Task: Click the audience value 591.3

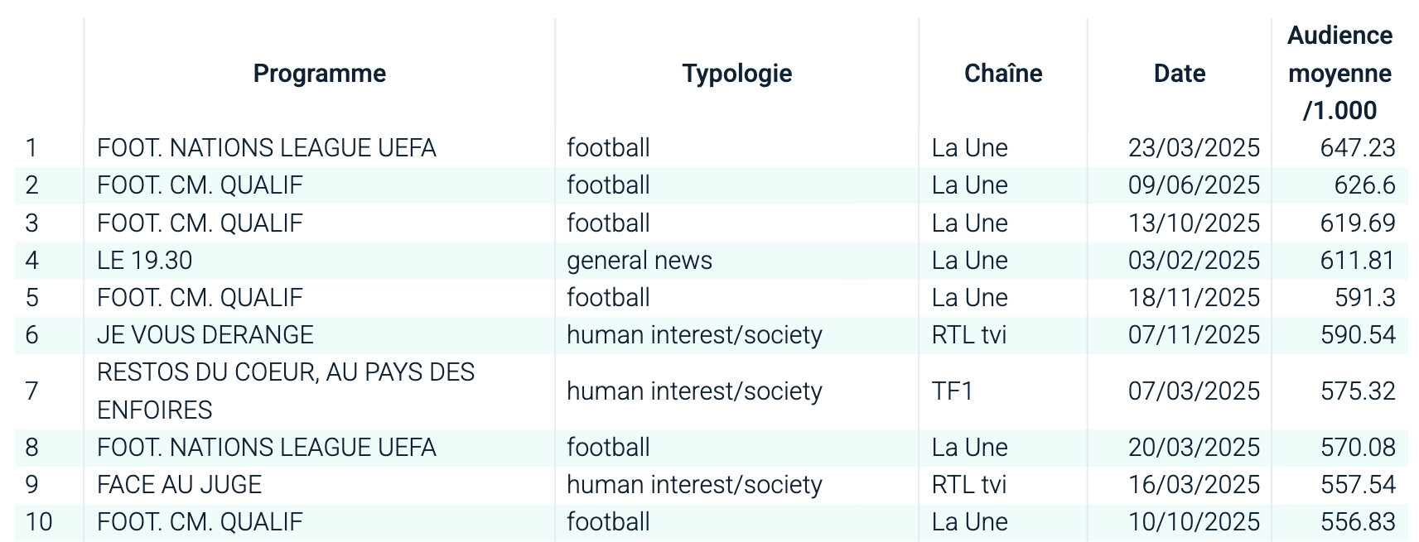Action: point(1364,298)
